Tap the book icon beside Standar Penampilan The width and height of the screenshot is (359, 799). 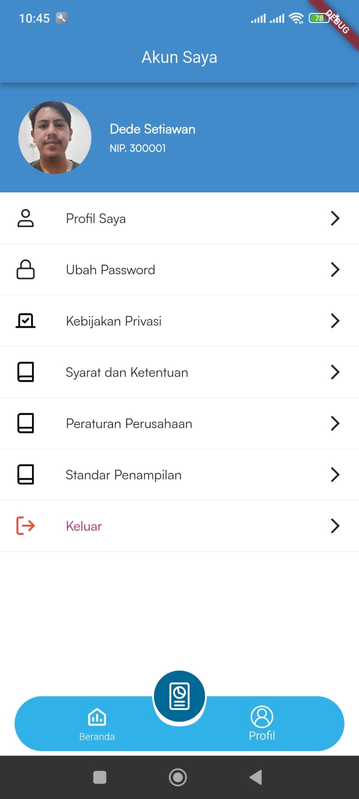coord(25,474)
